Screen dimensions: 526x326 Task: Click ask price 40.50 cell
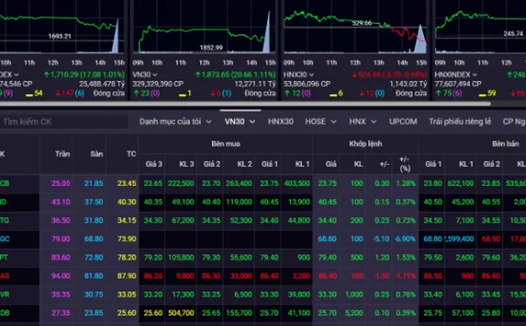[433, 202]
